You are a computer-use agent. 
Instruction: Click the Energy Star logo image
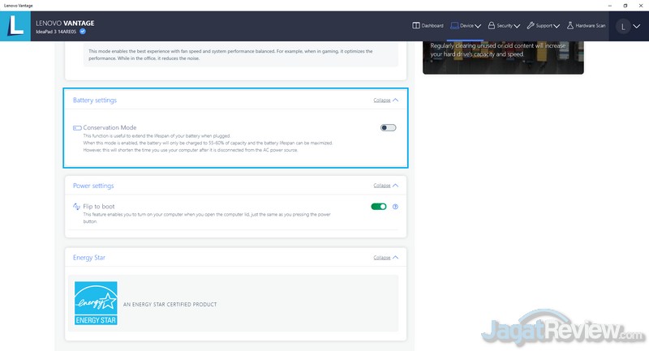click(96, 304)
